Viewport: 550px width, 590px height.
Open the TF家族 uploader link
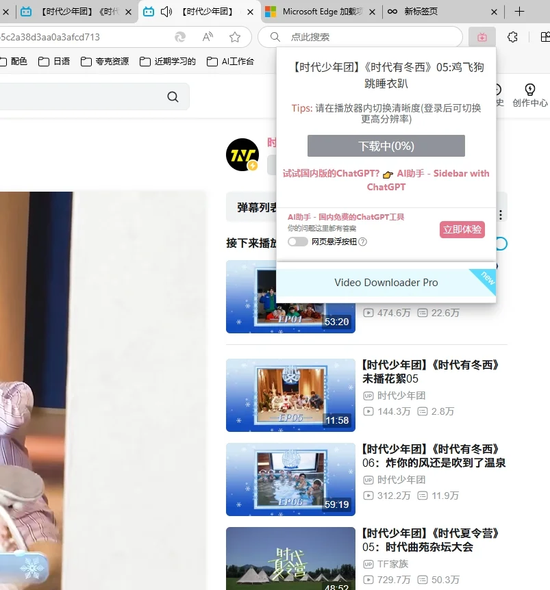tap(392, 564)
